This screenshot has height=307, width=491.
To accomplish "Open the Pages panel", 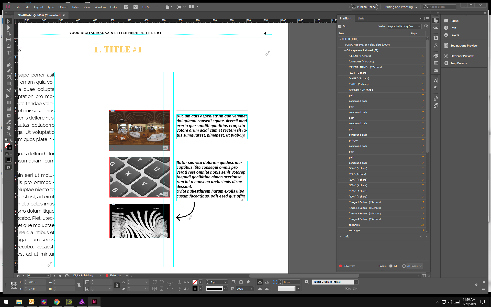I will click(454, 20).
